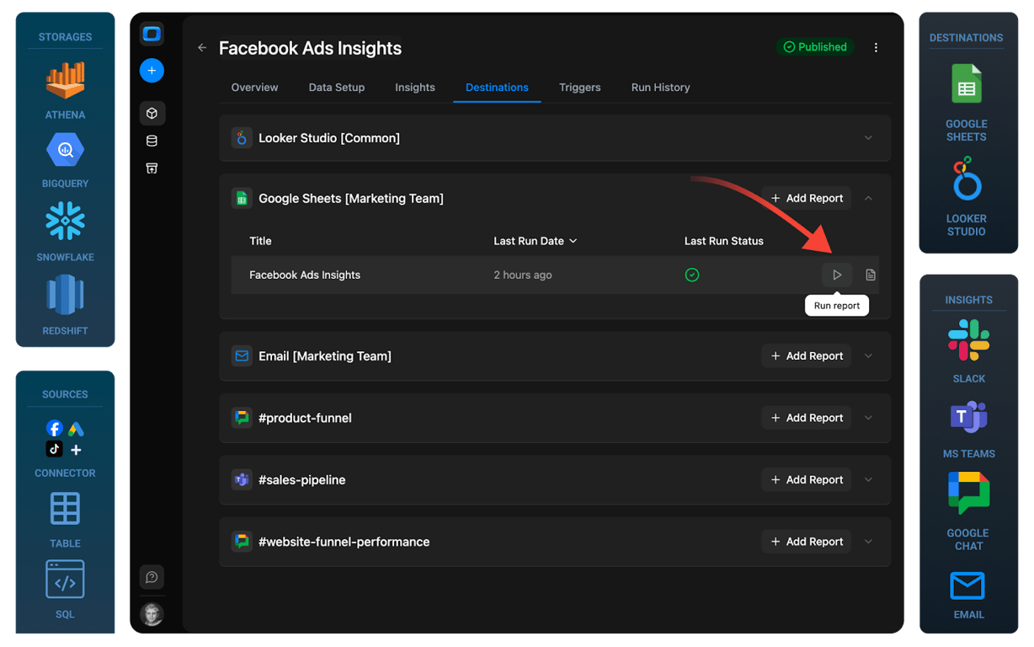Open the document icon for Facebook Ads Insights
Image resolution: width=1034 pixels, height=647 pixels.
pyautogui.click(x=871, y=275)
